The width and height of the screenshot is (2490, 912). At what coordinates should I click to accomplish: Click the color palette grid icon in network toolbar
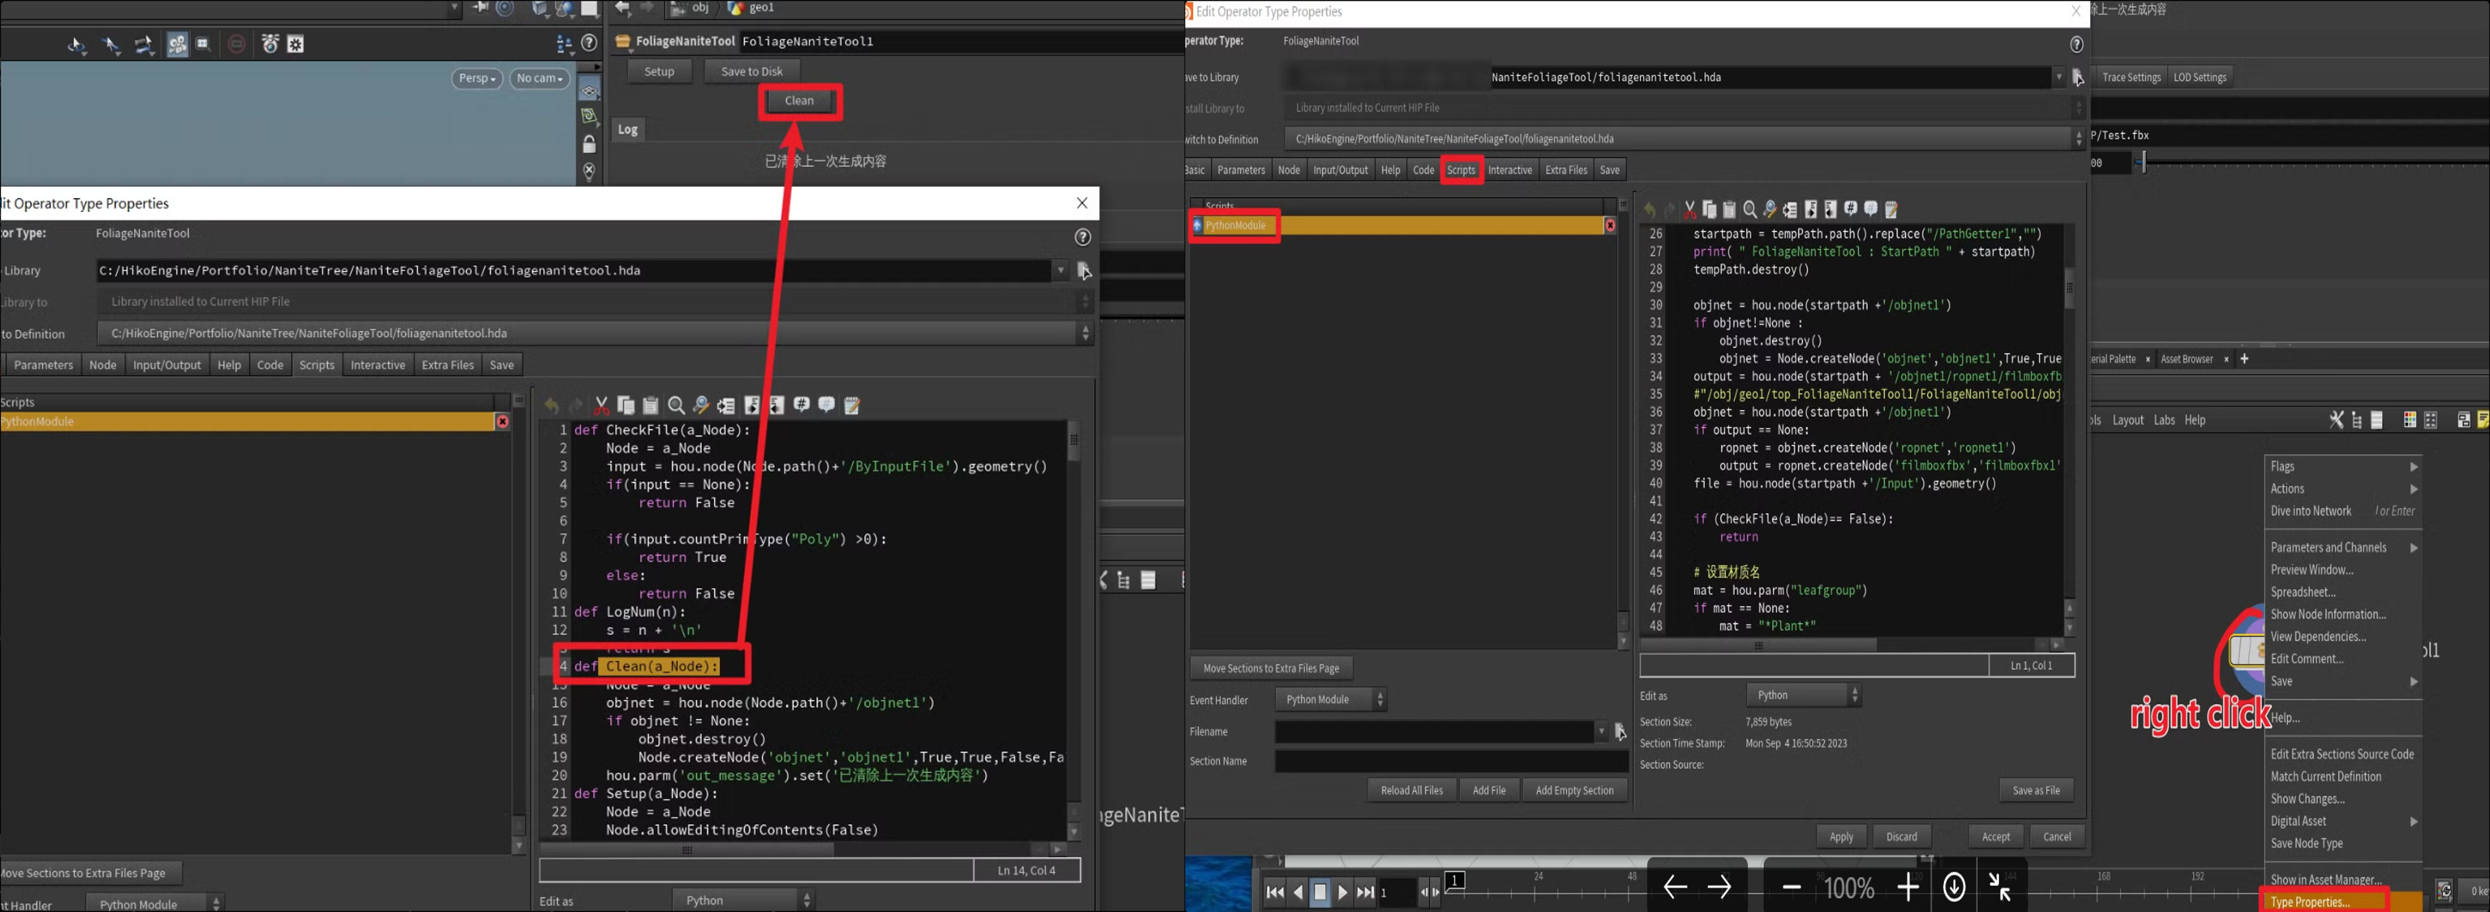coord(2410,419)
